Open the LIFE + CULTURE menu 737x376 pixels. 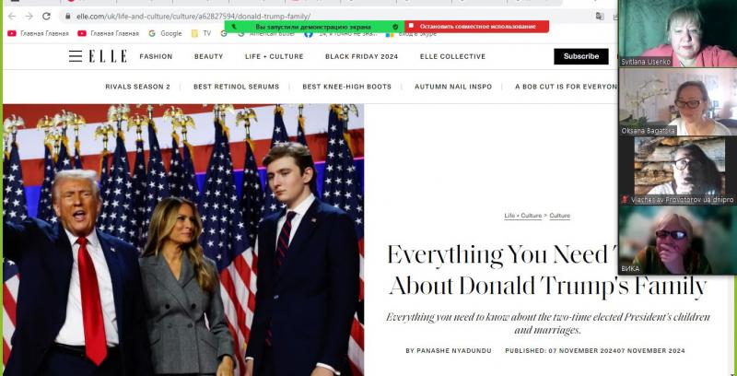(274, 56)
